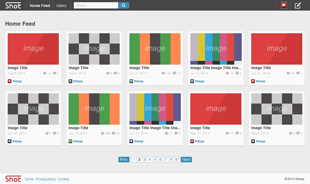
Task: Click heart icon on Jun 31, 2014 card
Action: tap(288, 73)
